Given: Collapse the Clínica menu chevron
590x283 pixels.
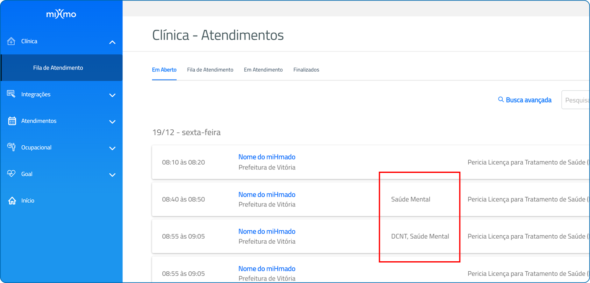Looking at the screenshot, I should [112, 42].
